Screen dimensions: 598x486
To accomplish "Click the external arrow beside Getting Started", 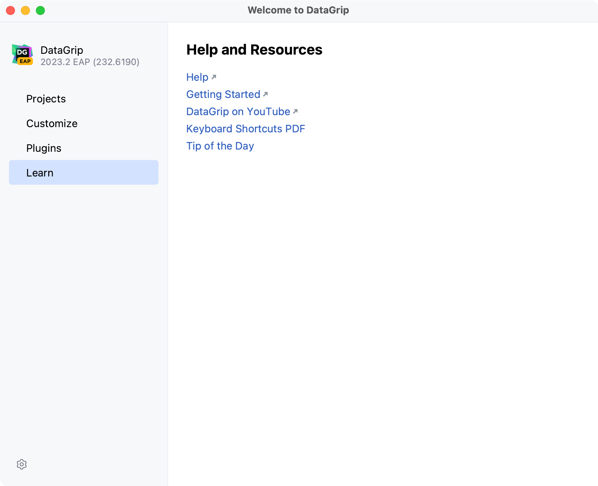I will [265, 94].
